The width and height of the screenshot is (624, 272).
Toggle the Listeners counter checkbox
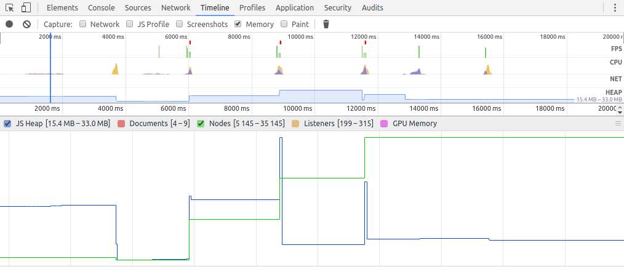point(295,124)
